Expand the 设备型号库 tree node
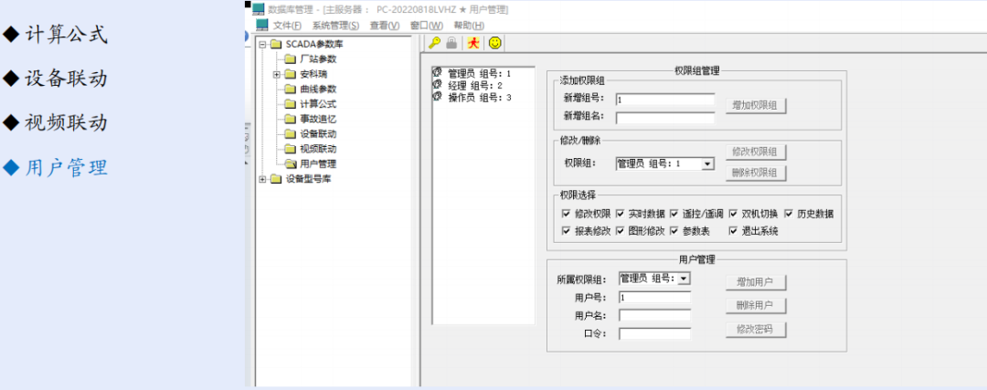Screen dimensions: 987x390 coord(262,179)
